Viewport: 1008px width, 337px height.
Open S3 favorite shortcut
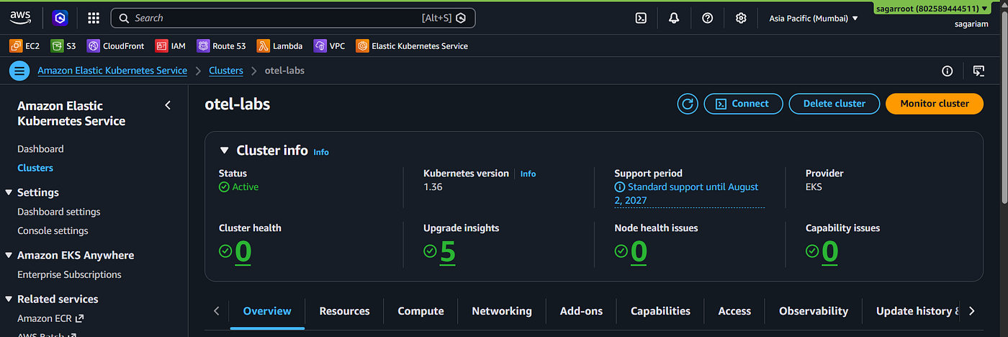(x=63, y=46)
